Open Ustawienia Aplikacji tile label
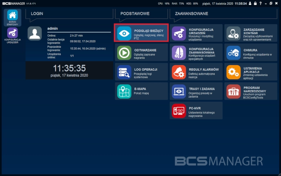This screenshot has width=281, height=176. [252, 70]
